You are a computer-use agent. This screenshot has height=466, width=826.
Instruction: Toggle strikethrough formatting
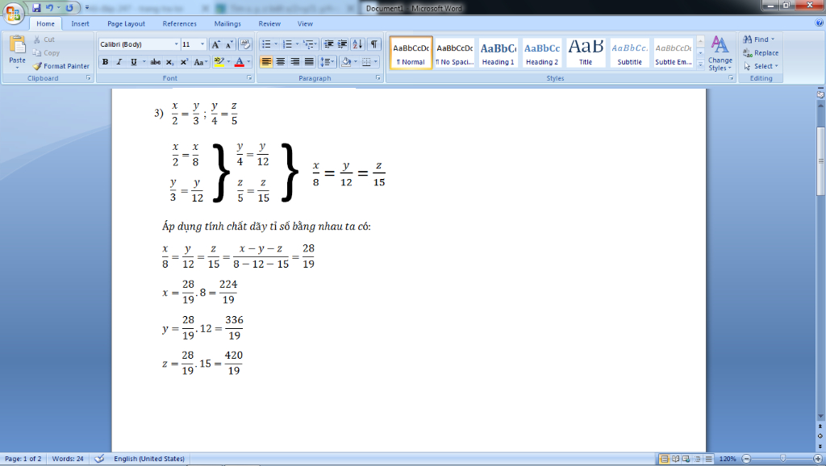[x=156, y=62]
